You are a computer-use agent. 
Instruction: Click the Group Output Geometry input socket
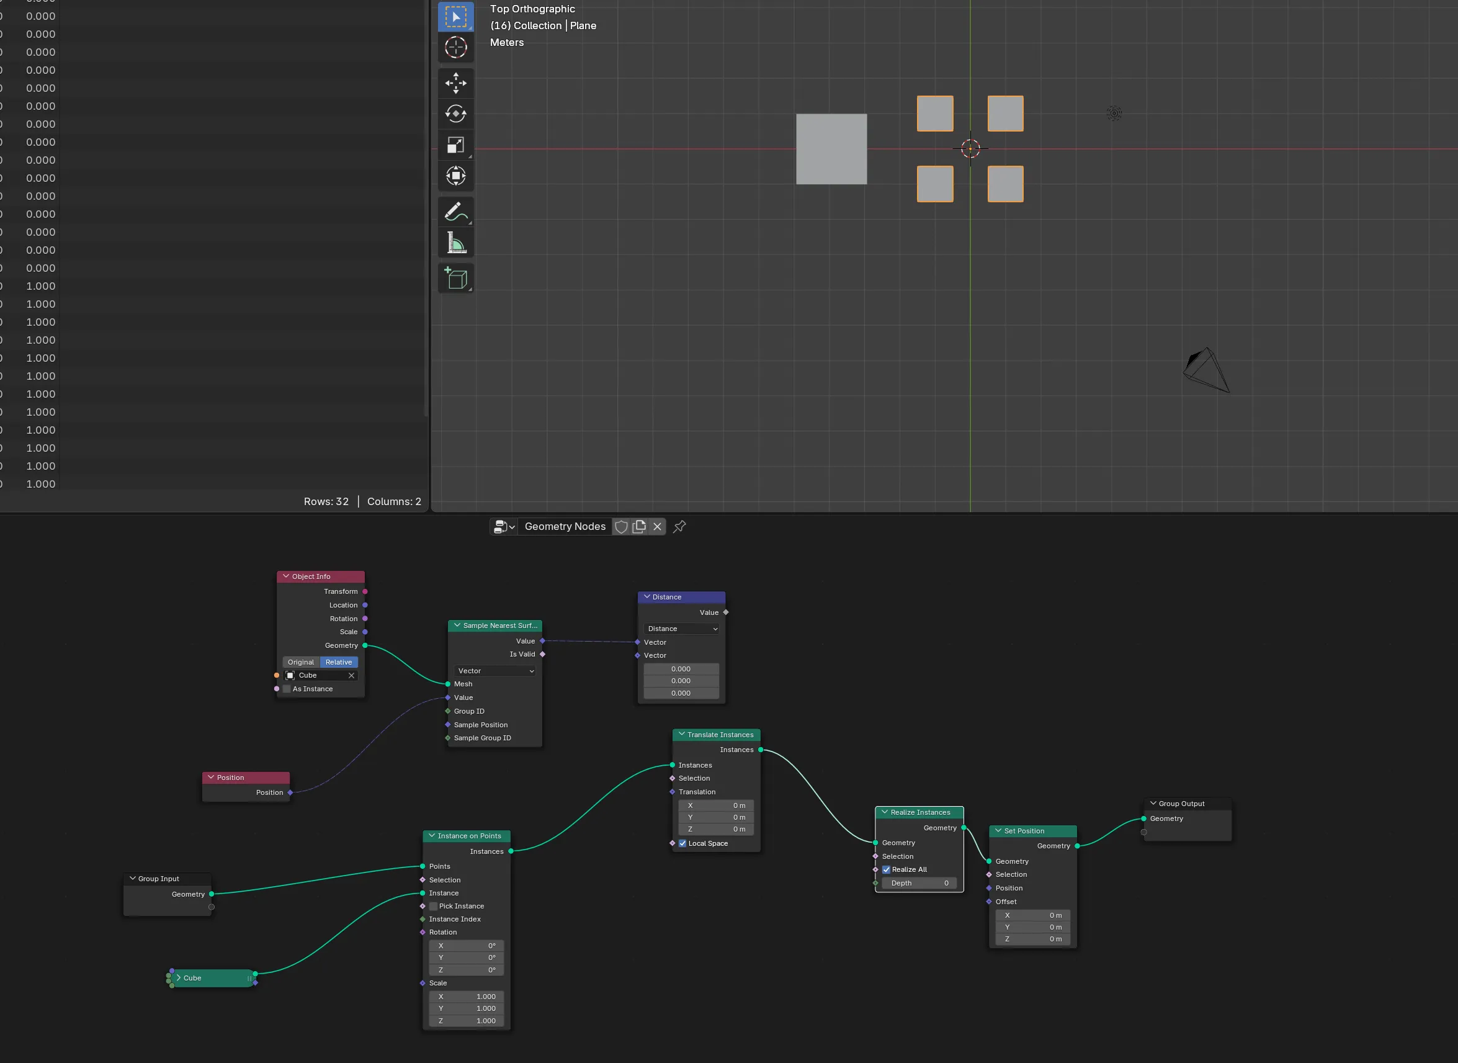tap(1143, 819)
